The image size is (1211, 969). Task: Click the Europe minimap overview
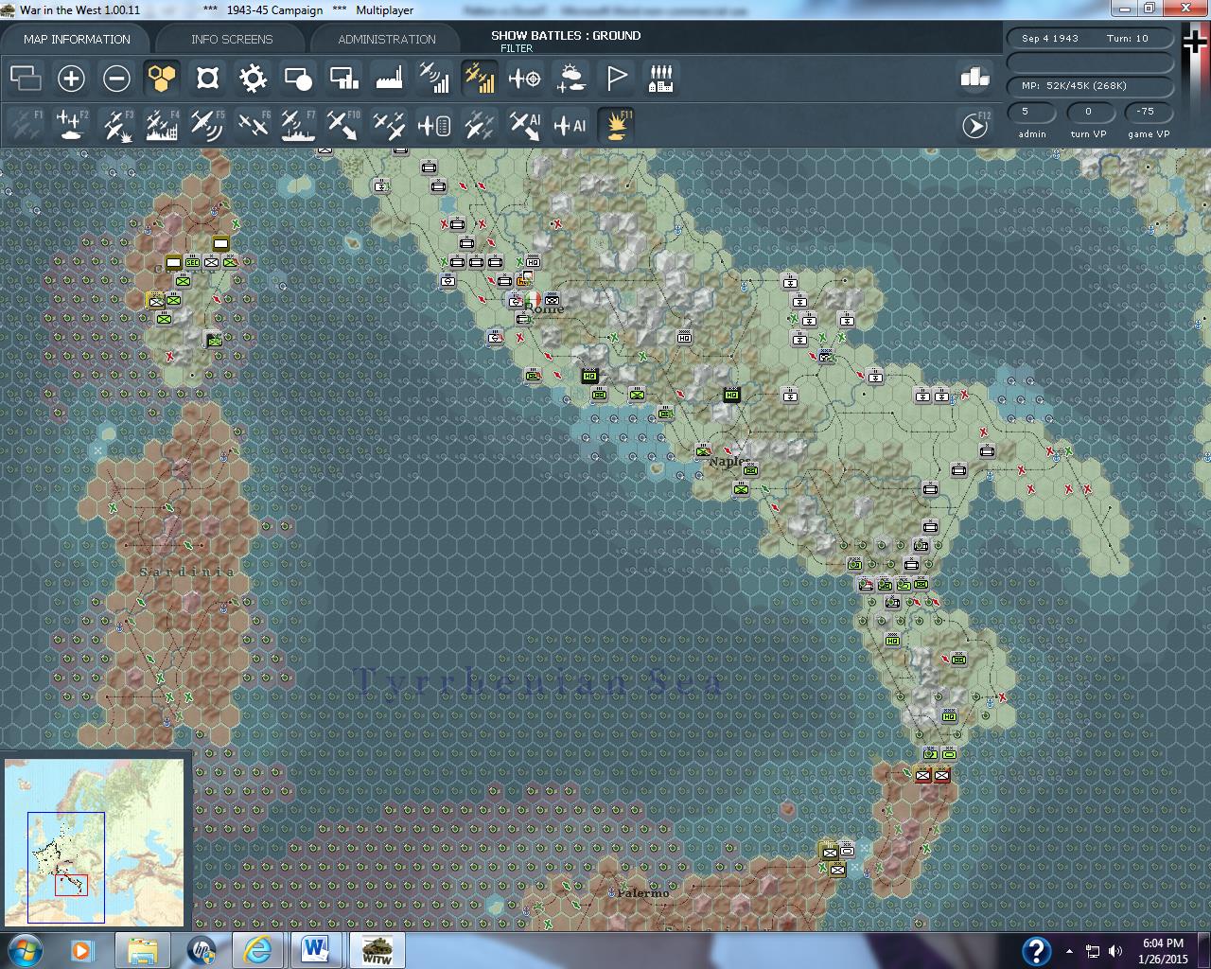pyautogui.click(x=95, y=842)
